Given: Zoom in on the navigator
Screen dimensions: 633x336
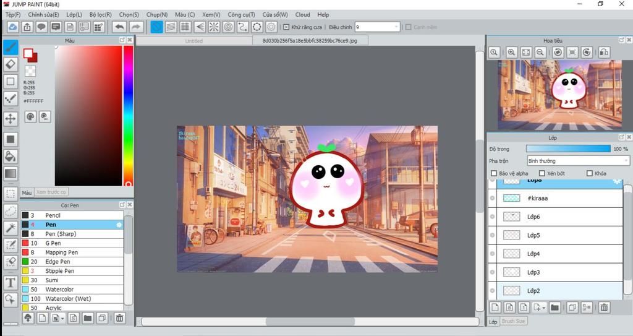Looking at the screenshot, I should (x=511, y=52).
